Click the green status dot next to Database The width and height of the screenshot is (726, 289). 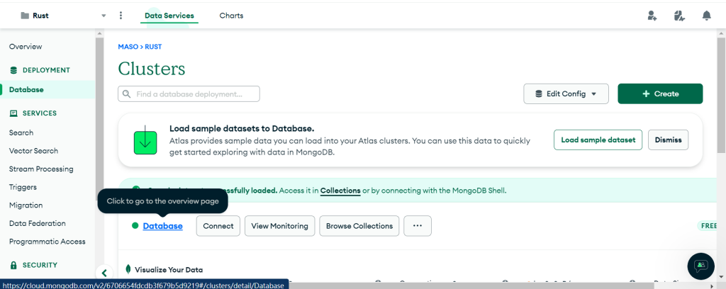(135, 226)
